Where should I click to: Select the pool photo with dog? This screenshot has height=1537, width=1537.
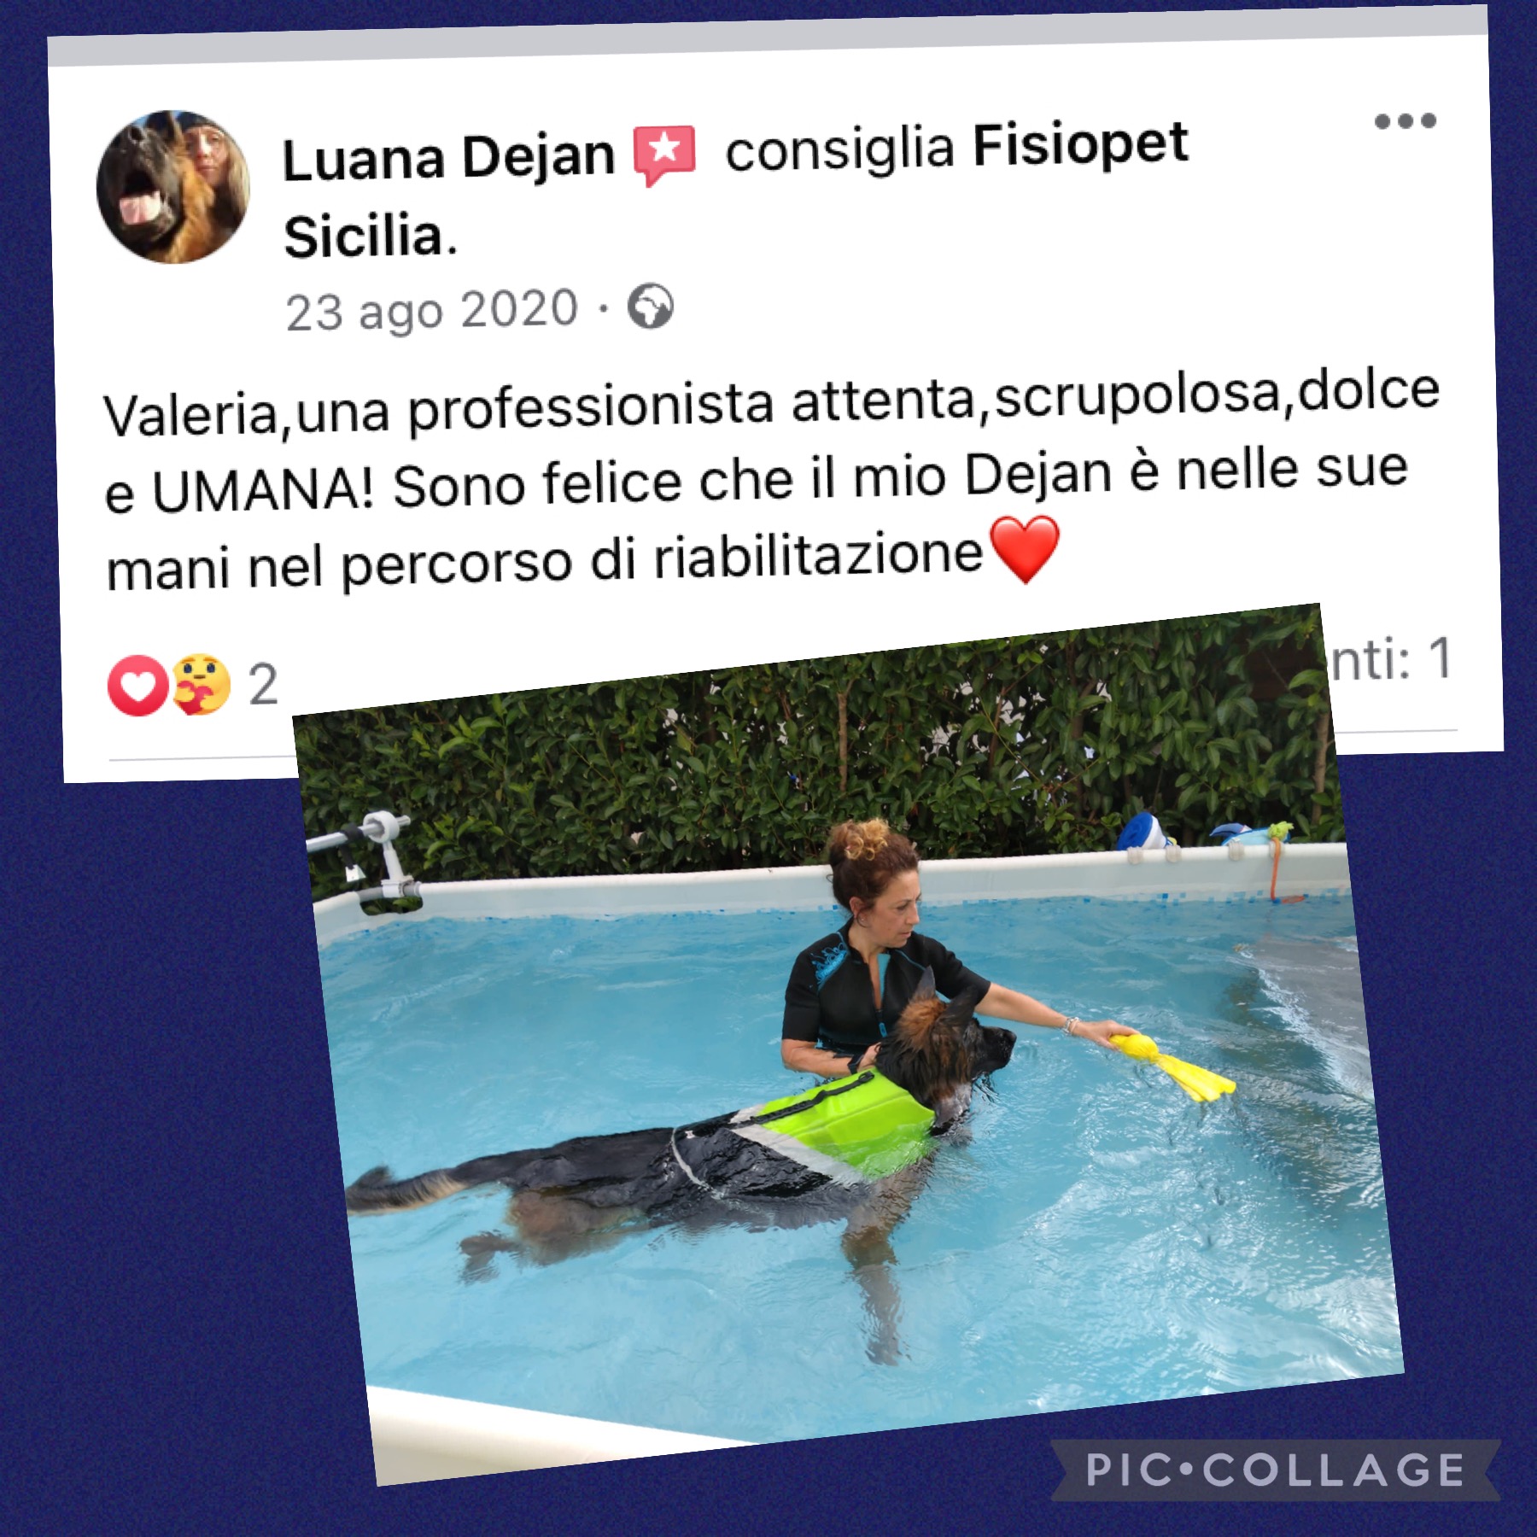click(x=847, y=1046)
